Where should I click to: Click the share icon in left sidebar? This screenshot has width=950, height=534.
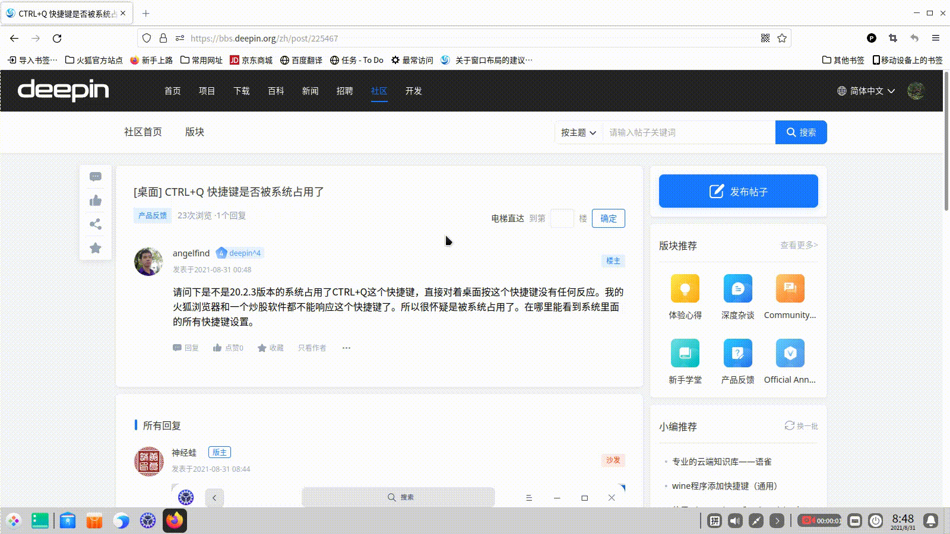(96, 224)
